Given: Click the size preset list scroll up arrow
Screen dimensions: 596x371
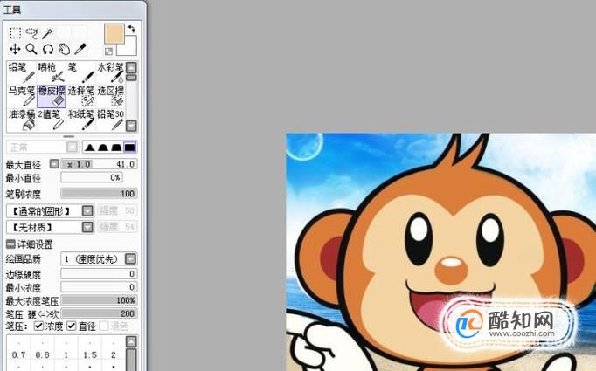Looking at the screenshot, I should [x=131, y=342].
